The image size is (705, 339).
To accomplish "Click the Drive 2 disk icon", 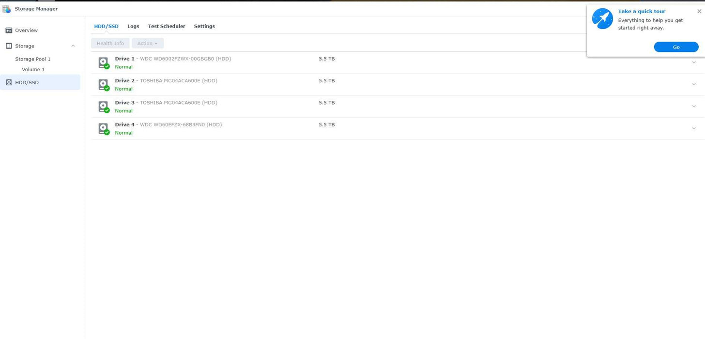I will [x=103, y=84].
